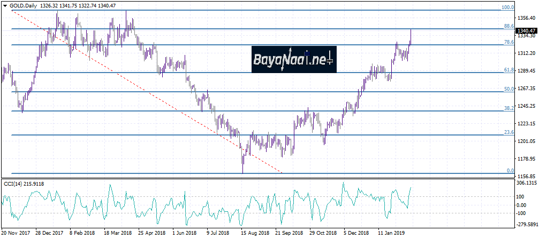Click the 50.0 Fibonacci level label
Screen dimensions: 539x239
509,89
